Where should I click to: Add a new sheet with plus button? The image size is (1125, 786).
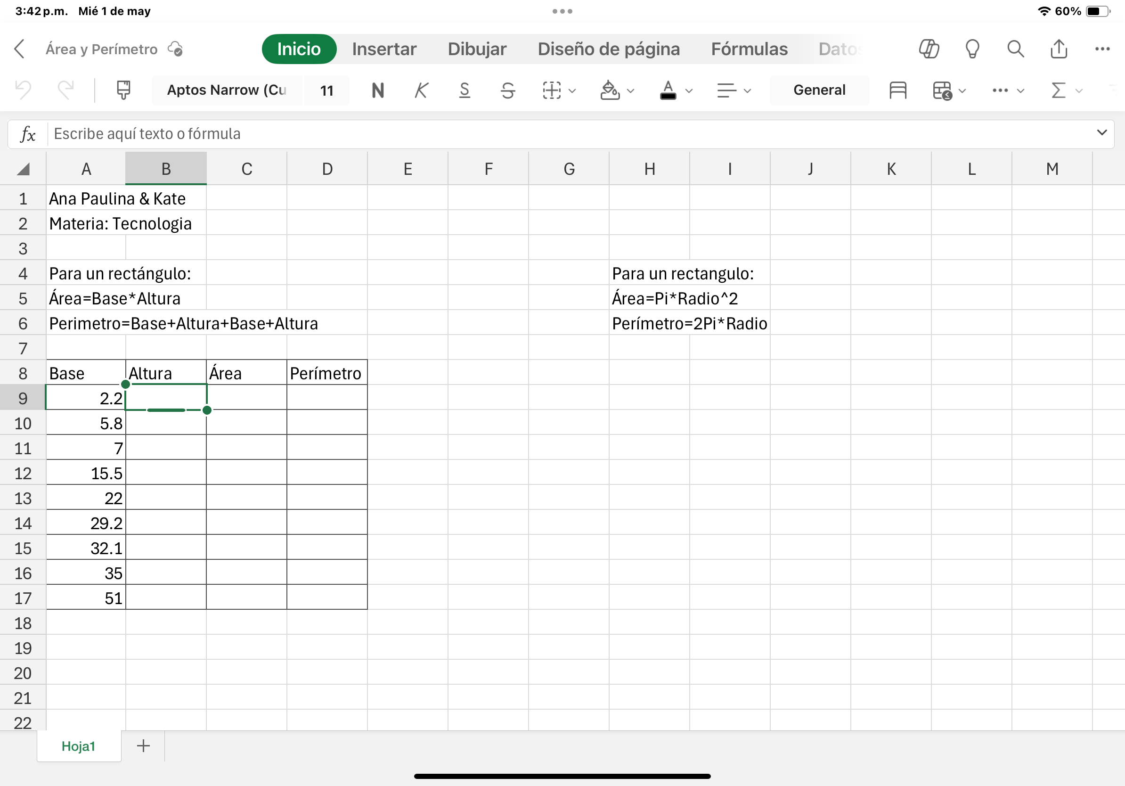pyautogui.click(x=143, y=746)
